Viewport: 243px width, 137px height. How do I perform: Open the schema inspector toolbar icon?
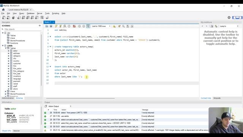[14, 18]
